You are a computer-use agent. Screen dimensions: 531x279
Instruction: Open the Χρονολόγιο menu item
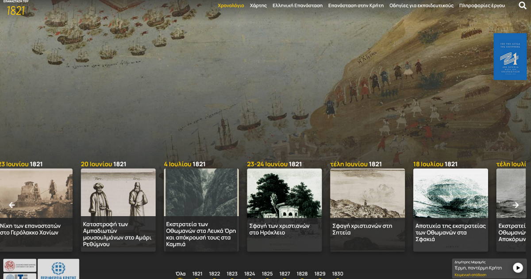point(231,6)
